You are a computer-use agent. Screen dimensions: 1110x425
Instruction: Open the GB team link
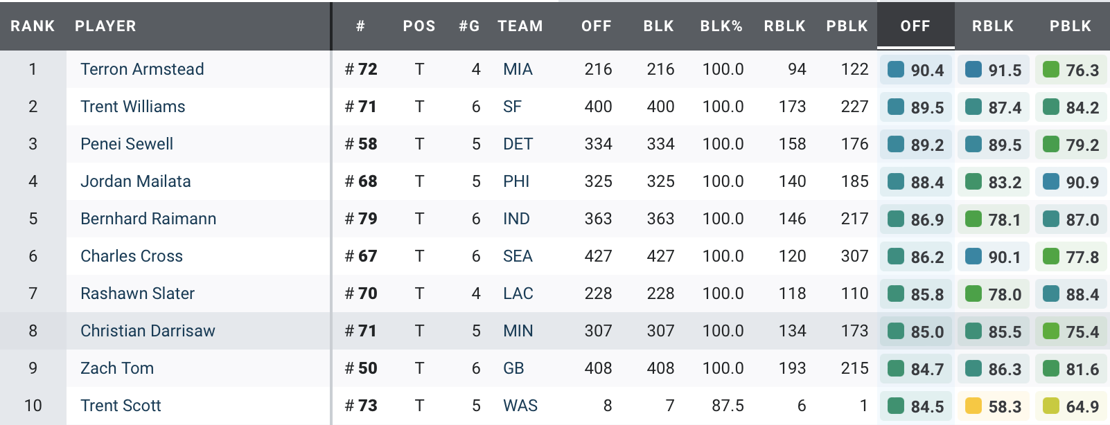click(513, 368)
